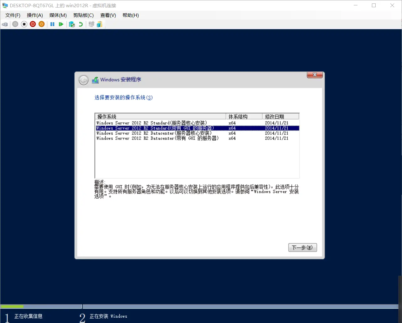402x323 pixels.
Task: Open the 媒体(M) menu
Action: [58, 15]
